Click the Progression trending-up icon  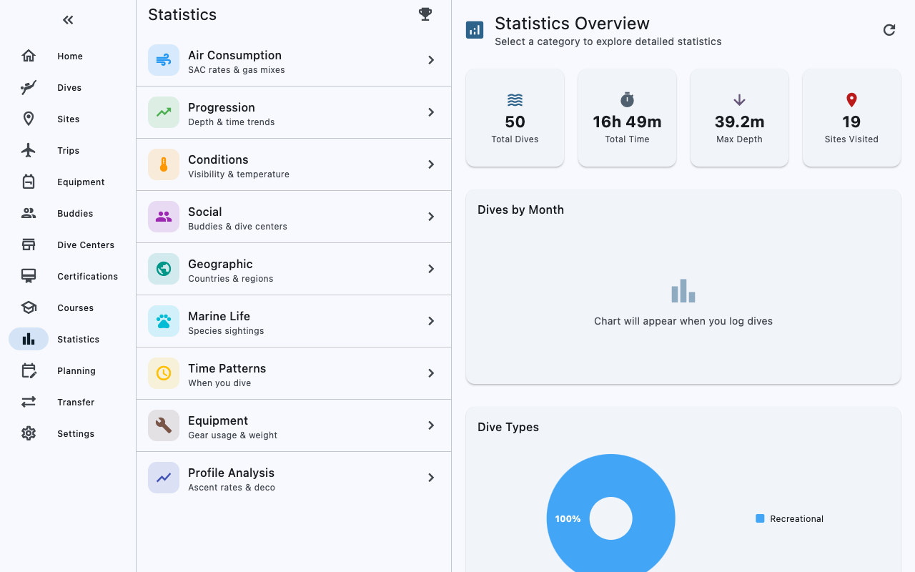coord(164,112)
